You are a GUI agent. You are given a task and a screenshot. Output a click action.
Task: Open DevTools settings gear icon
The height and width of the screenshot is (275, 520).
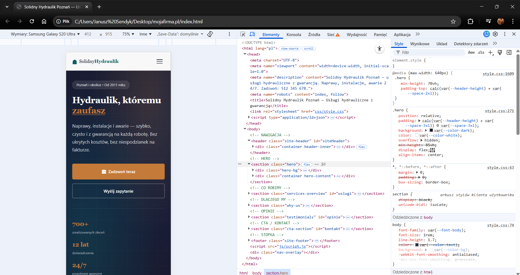click(x=495, y=34)
